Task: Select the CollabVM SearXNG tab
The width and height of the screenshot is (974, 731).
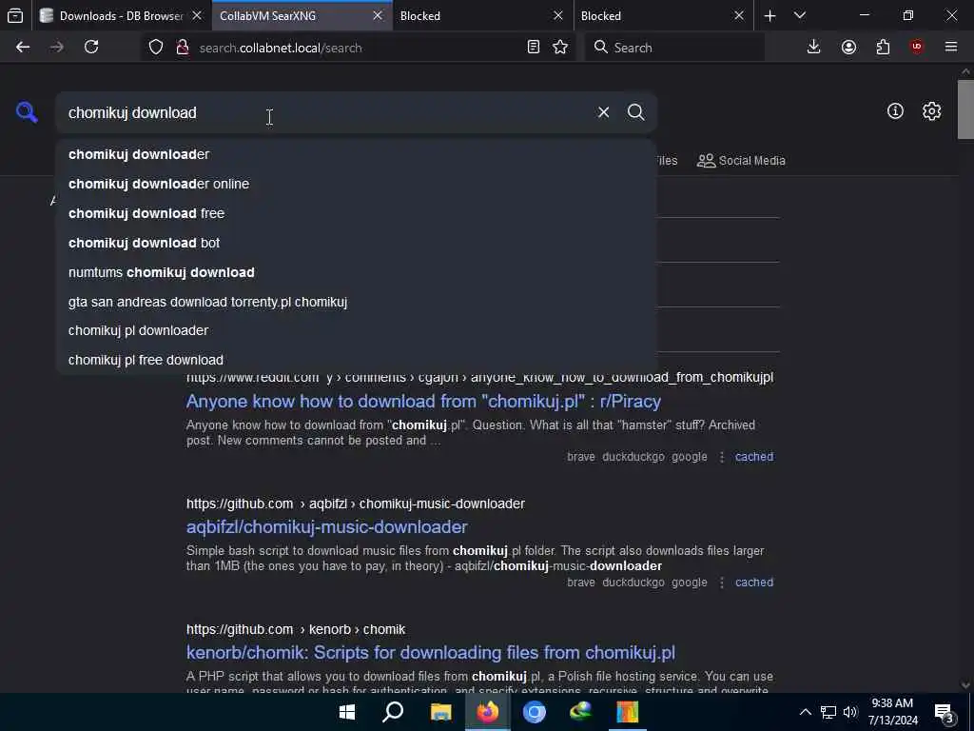Action: pyautogui.click(x=302, y=15)
